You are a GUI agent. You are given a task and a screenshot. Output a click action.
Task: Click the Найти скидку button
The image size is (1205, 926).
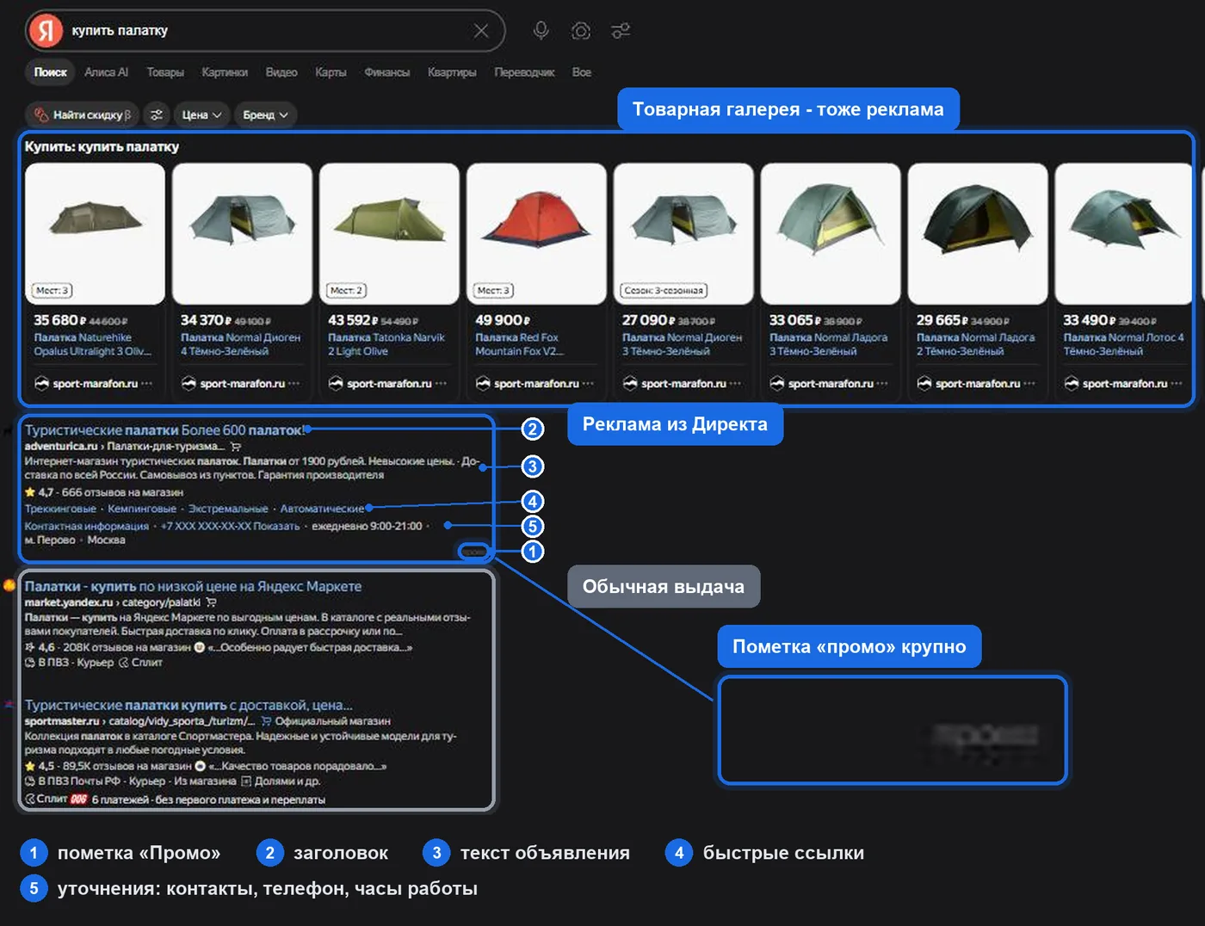pyautogui.click(x=83, y=114)
